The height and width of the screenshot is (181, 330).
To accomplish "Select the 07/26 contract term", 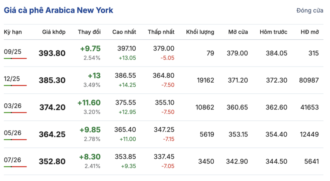I will [x=12, y=160].
